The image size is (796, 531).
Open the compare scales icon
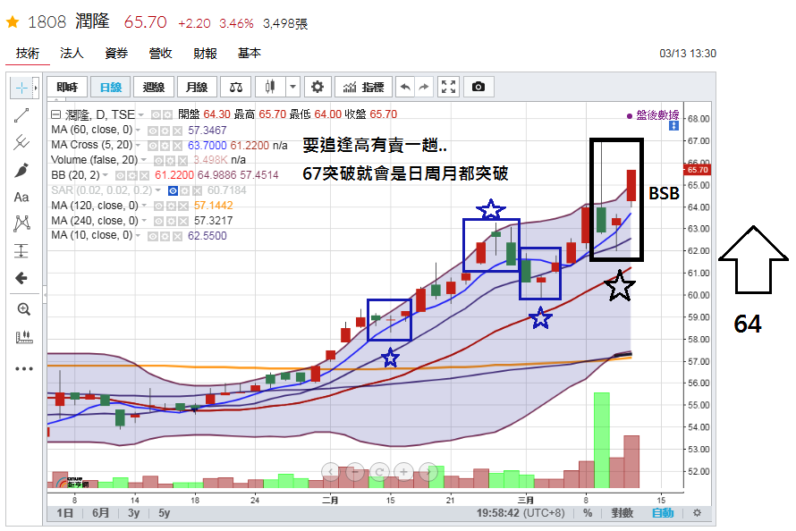point(235,88)
